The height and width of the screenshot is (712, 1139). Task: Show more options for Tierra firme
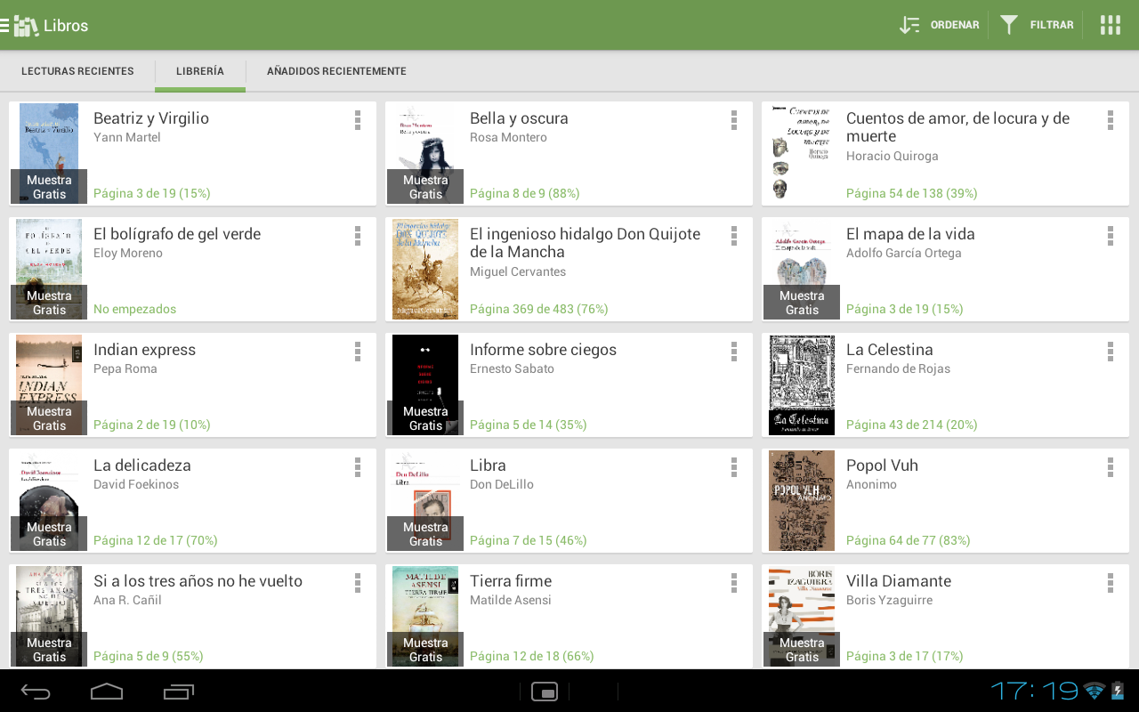(734, 583)
